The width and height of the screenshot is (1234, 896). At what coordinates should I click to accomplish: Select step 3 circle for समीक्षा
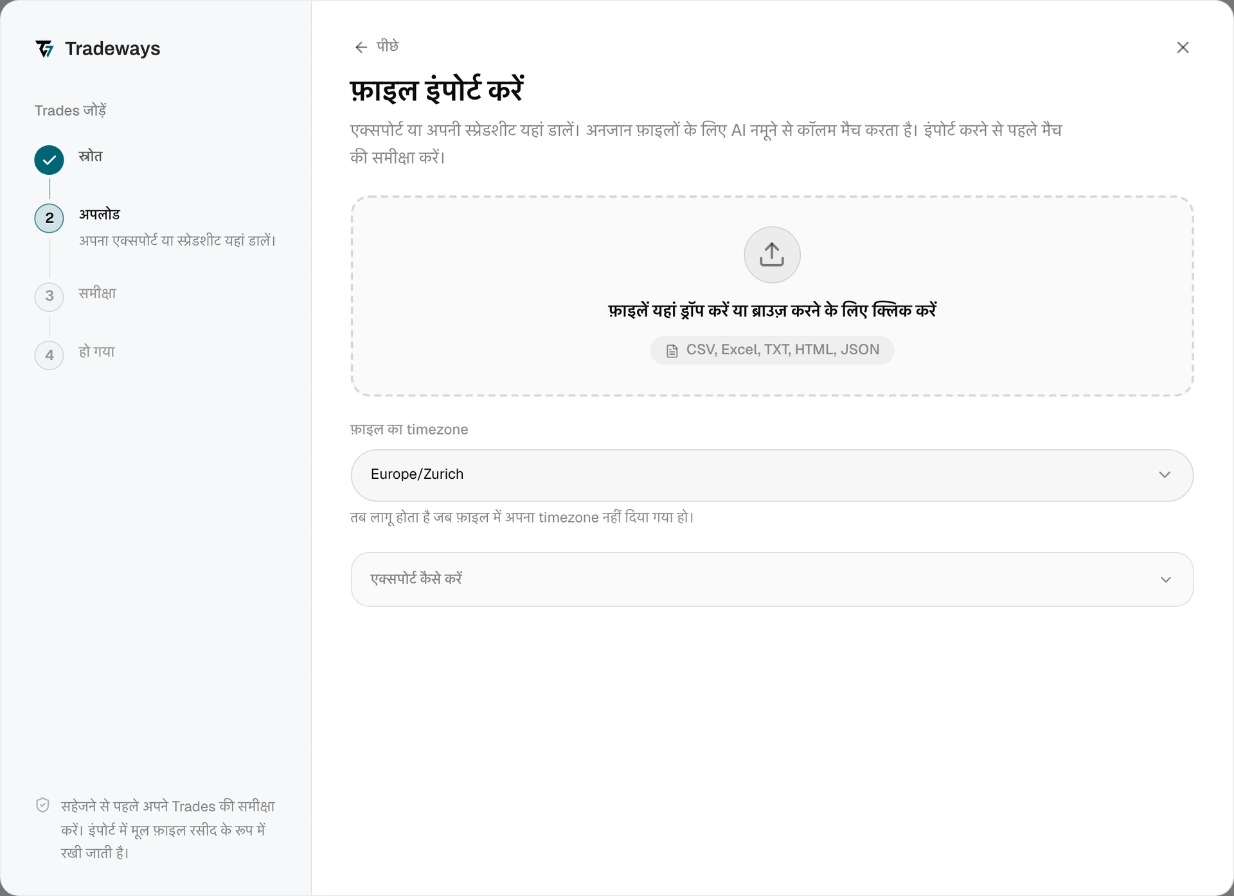(49, 296)
